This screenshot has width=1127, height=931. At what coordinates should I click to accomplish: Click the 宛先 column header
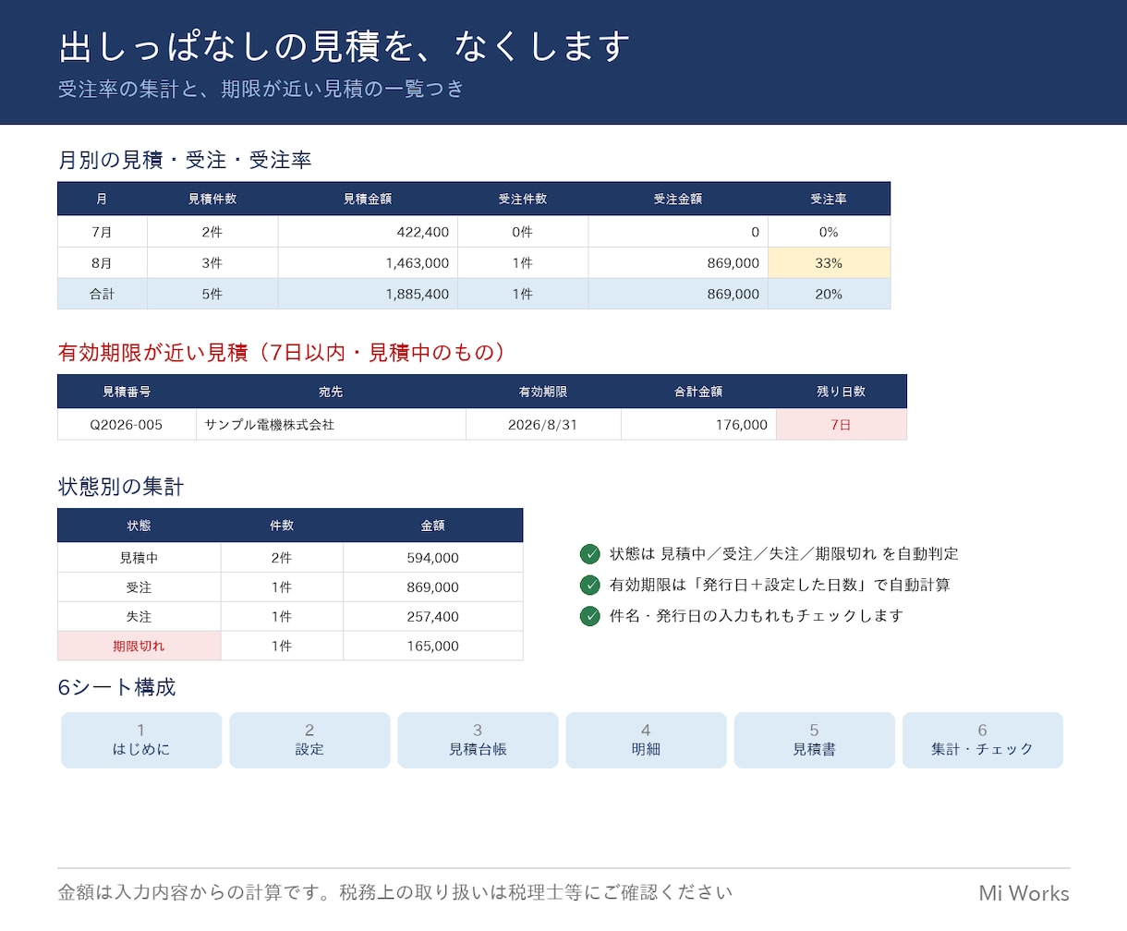coord(331,392)
